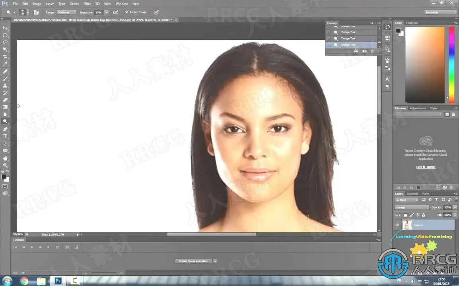
Task: Toggle lock transparent pixels
Action: [405, 215]
